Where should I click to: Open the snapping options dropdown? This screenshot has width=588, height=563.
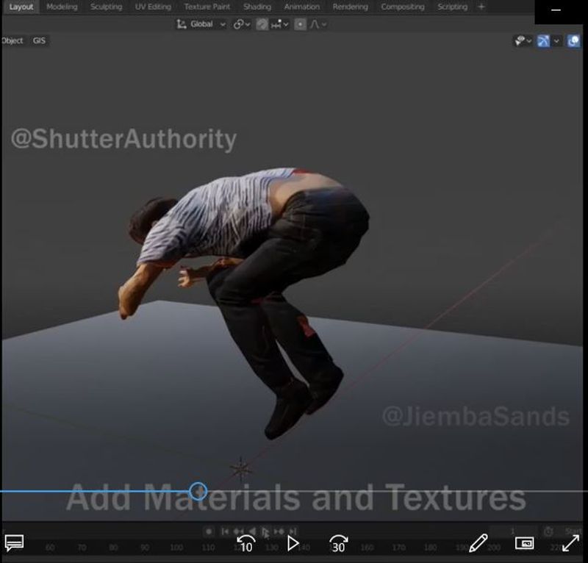(x=280, y=24)
